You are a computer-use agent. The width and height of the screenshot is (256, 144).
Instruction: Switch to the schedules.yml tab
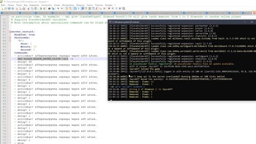click(42, 13)
